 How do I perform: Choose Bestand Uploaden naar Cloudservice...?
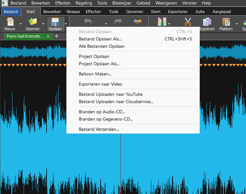coord(133,102)
